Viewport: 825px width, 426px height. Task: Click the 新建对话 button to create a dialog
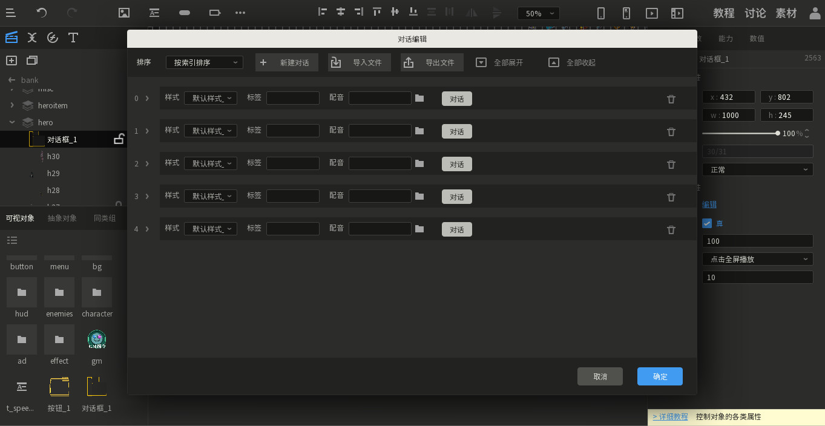pos(286,62)
